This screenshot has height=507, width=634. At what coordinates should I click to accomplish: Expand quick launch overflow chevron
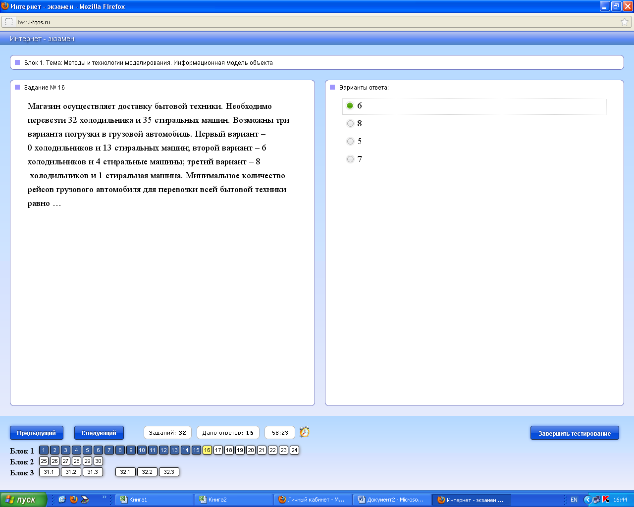pos(104,497)
